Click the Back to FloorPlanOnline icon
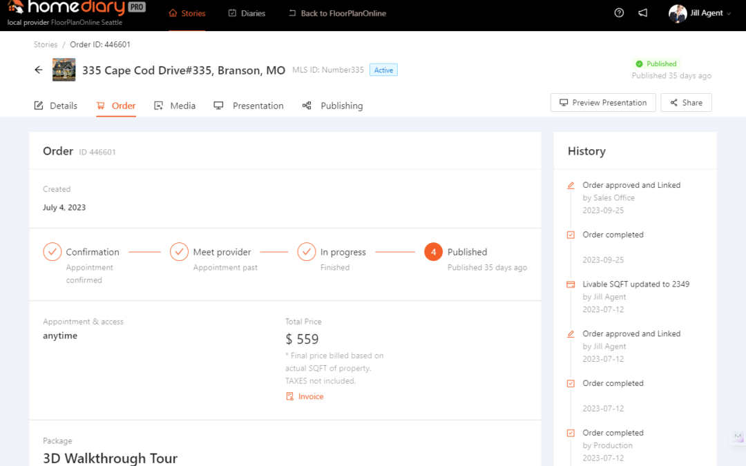The width and height of the screenshot is (746, 466). pyautogui.click(x=291, y=13)
